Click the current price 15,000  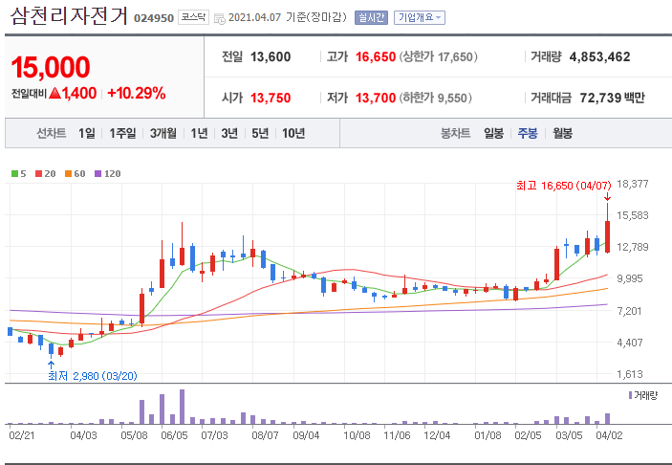pyautogui.click(x=51, y=67)
